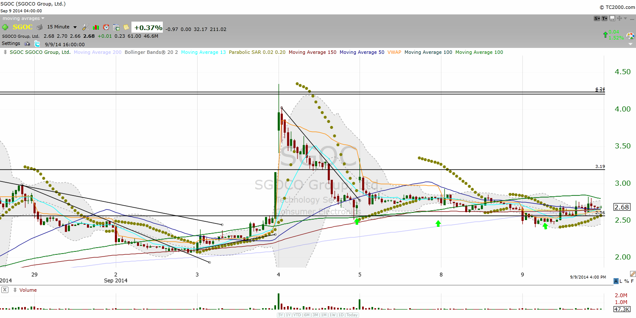Screen dimensions: 636x318
Task: Click the 47.3K volume value tag
Action: point(622,309)
